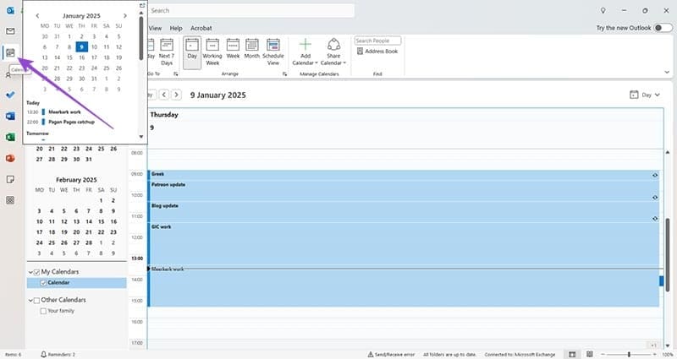Check the Other Calendars group checkbox
Screen dimensions: 677x359
pos(36,300)
